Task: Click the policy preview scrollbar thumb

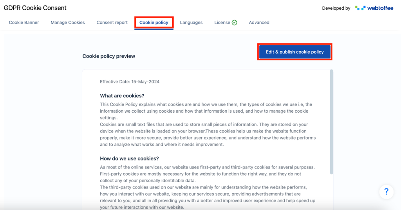Action: coord(332,121)
